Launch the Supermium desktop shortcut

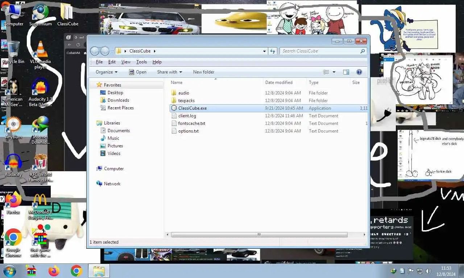[41, 15]
